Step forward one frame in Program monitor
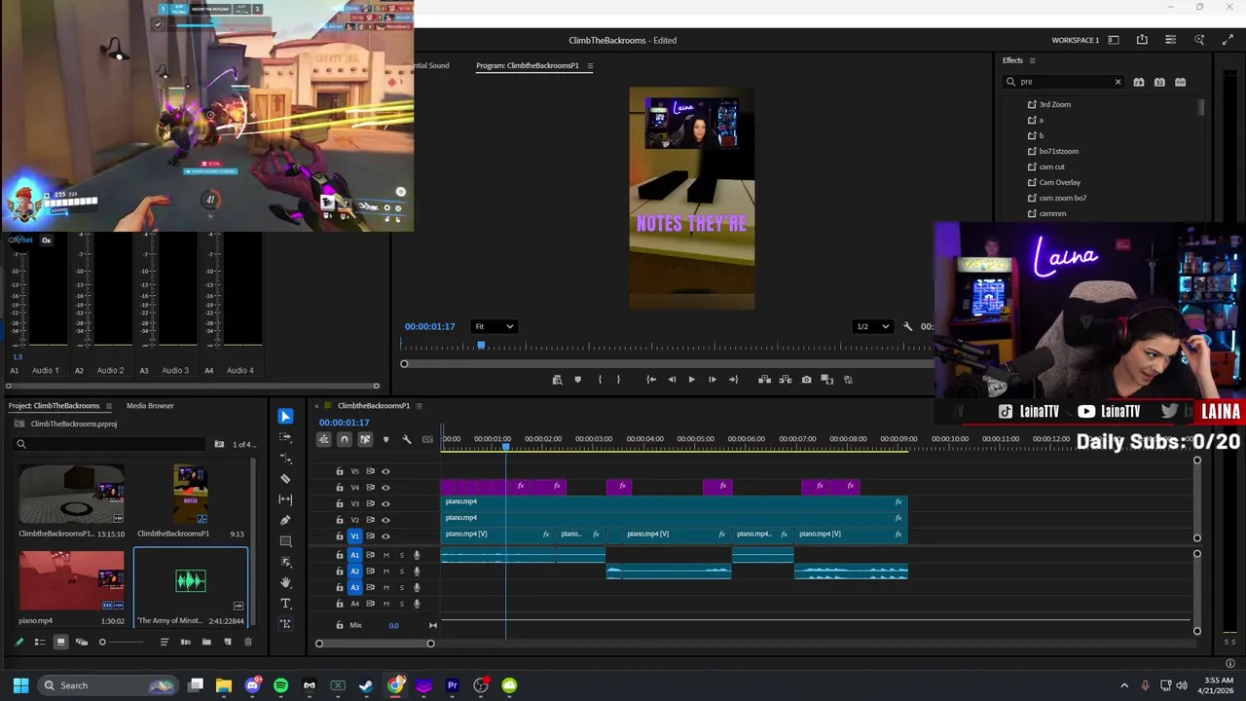 click(x=713, y=380)
